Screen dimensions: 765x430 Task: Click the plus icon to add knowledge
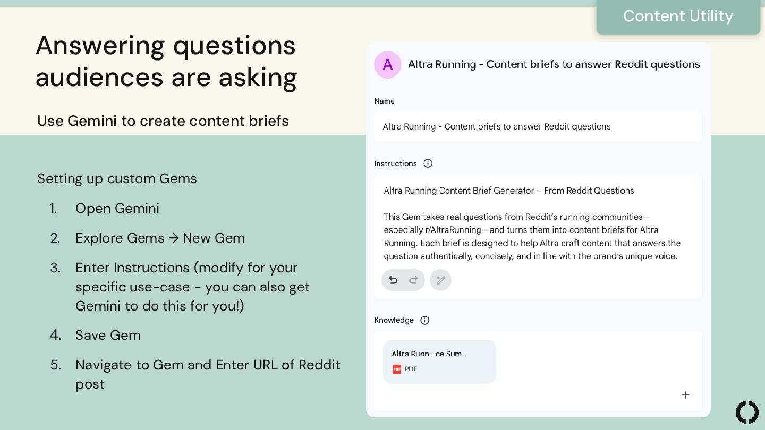point(685,395)
